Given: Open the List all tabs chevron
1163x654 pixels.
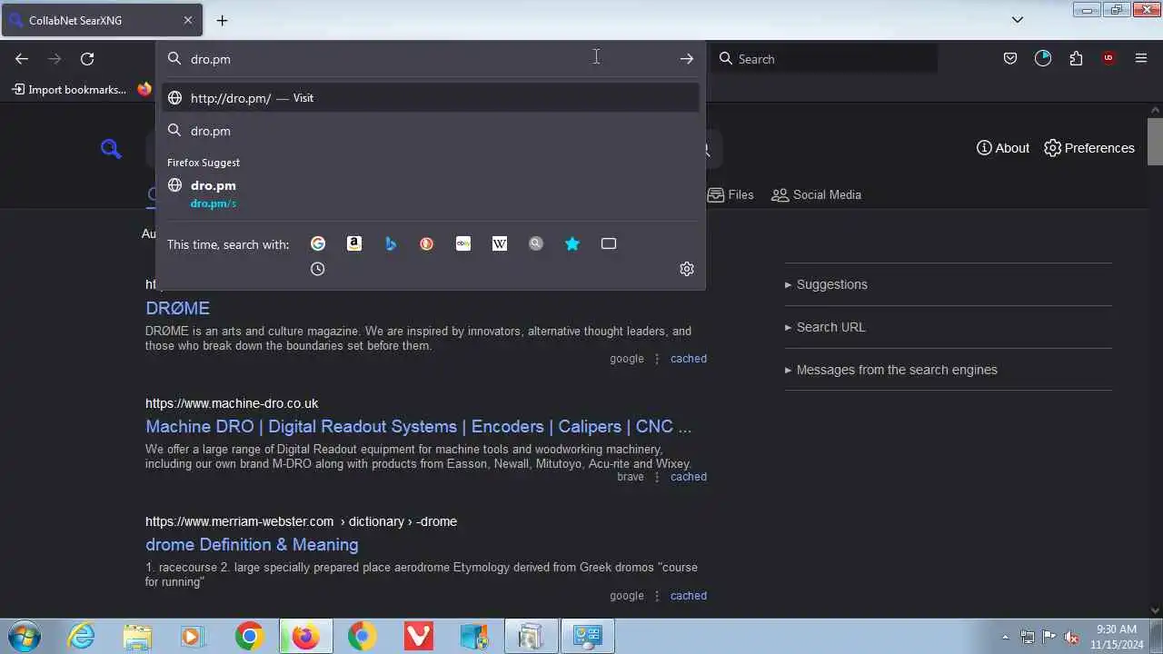Looking at the screenshot, I should tap(1018, 20).
